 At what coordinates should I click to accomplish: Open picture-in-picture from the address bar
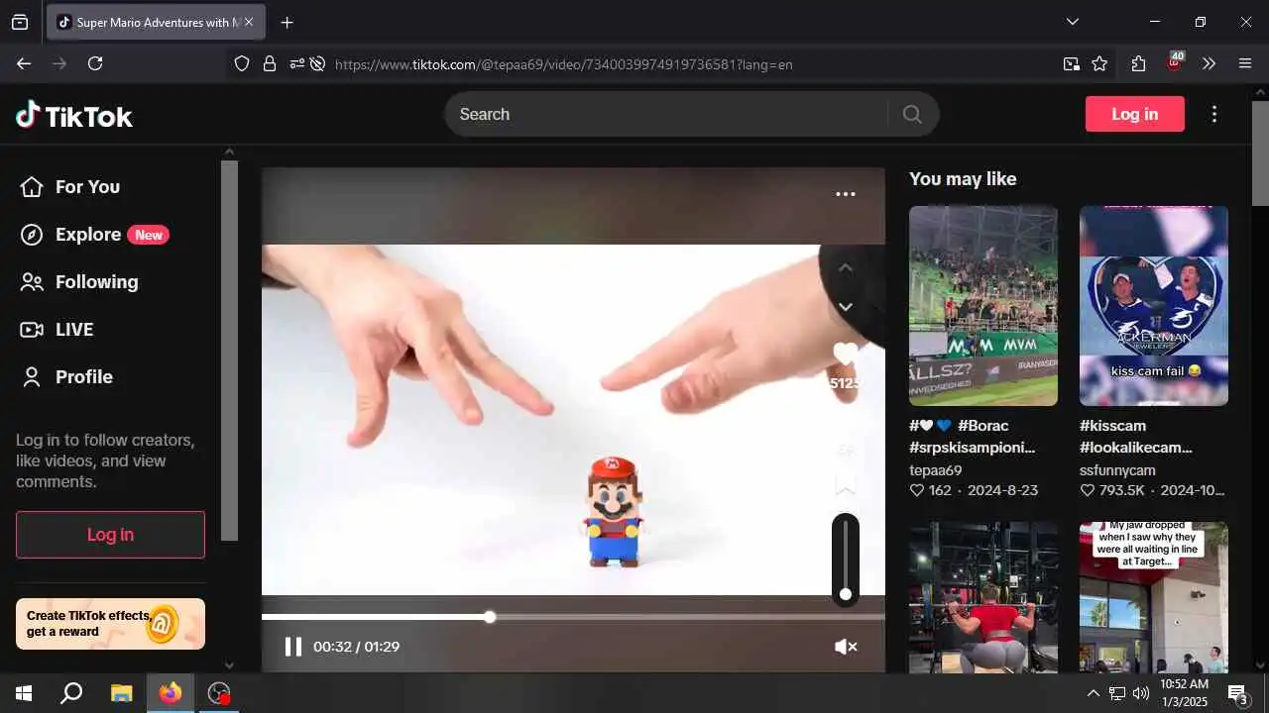pyautogui.click(x=1072, y=63)
